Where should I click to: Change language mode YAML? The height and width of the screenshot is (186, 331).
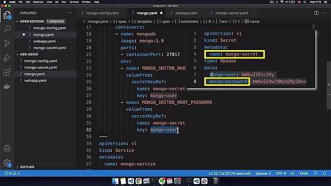pyautogui.click(x=304, y=174)
